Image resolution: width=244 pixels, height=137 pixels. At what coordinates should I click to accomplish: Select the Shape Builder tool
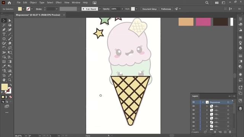pyautogui.click(x=4, y=57)
